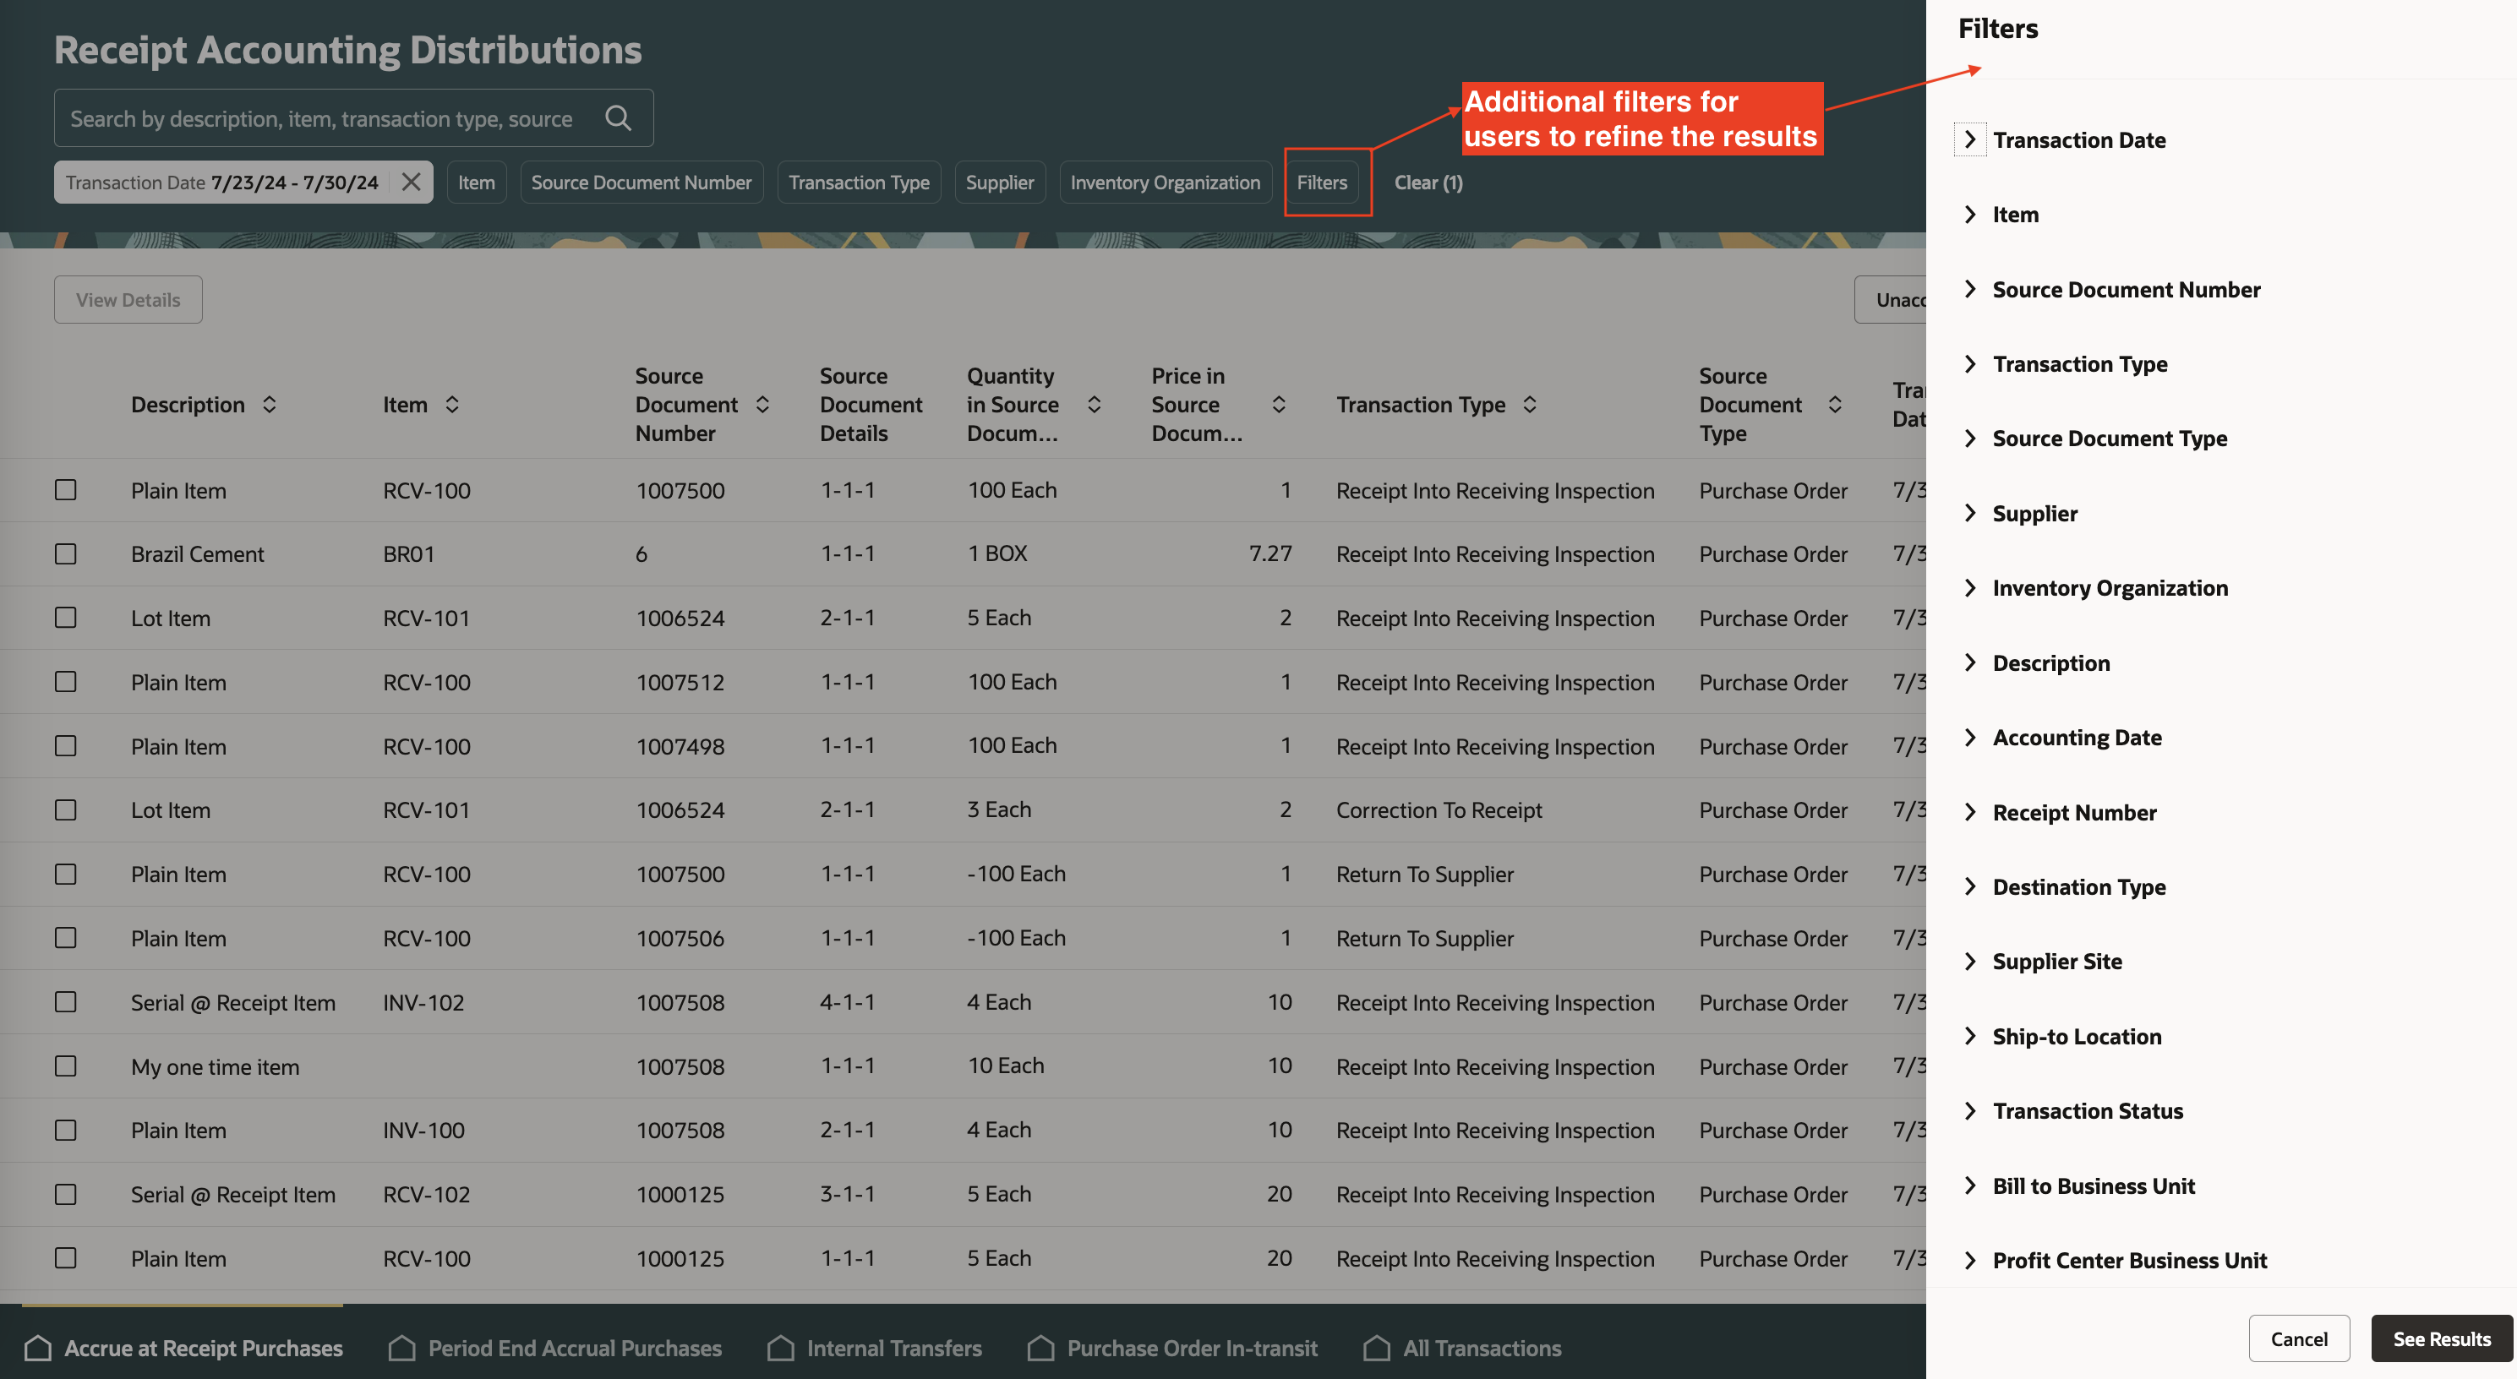Click the Inventory Organization filter chip
The image size is (2517, 1379).
1165,182
